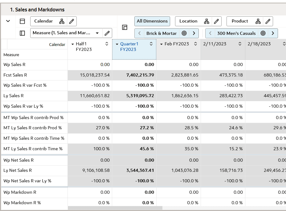Click the Brick & Mortar focus target icon

click(184, 33)
